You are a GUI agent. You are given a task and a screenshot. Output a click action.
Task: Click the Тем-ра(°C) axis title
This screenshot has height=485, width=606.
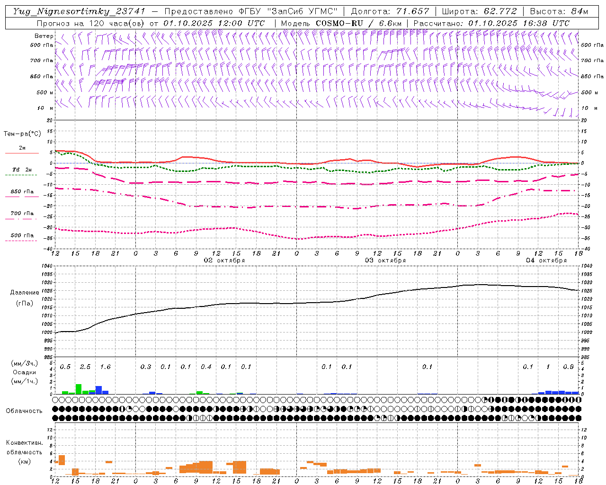click(22, 134)
